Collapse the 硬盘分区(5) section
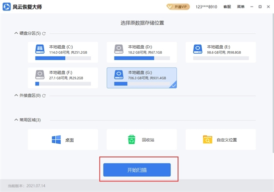This screenshot has width=274, height=192. click(16, 33)
